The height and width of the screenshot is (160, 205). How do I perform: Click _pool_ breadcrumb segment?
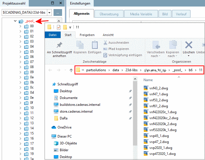click(x=177, y=70)
